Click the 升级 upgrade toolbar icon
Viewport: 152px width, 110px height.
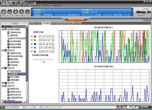click(27, 11)
